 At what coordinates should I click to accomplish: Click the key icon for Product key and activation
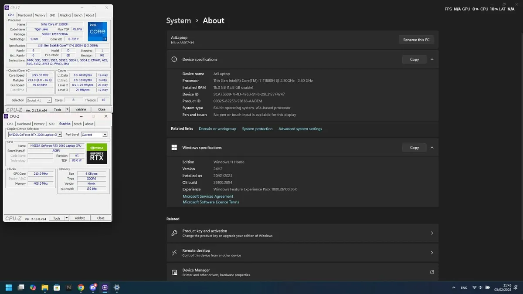tap(174, 233)
